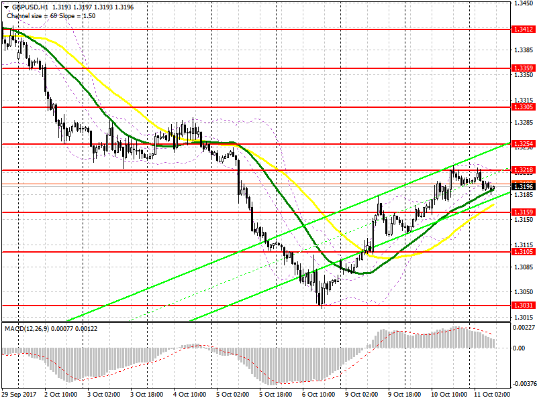Select the 1.3412 red price level tag

523,29
